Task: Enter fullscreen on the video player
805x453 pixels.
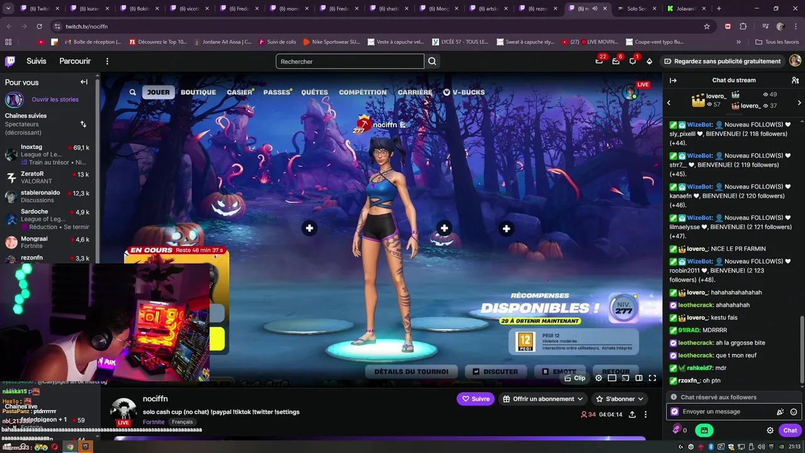Action: 652,378
